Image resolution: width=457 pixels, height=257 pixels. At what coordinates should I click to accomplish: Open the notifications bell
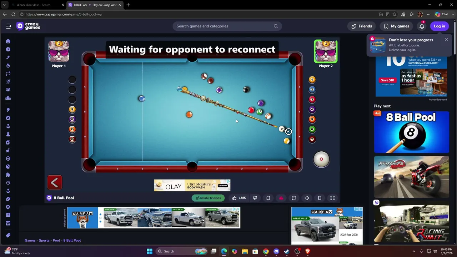(422, 26)
